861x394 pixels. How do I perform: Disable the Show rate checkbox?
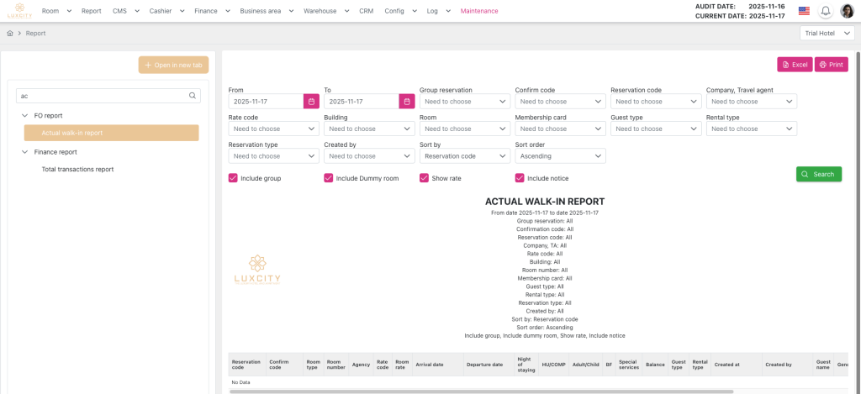pos(425,178)
